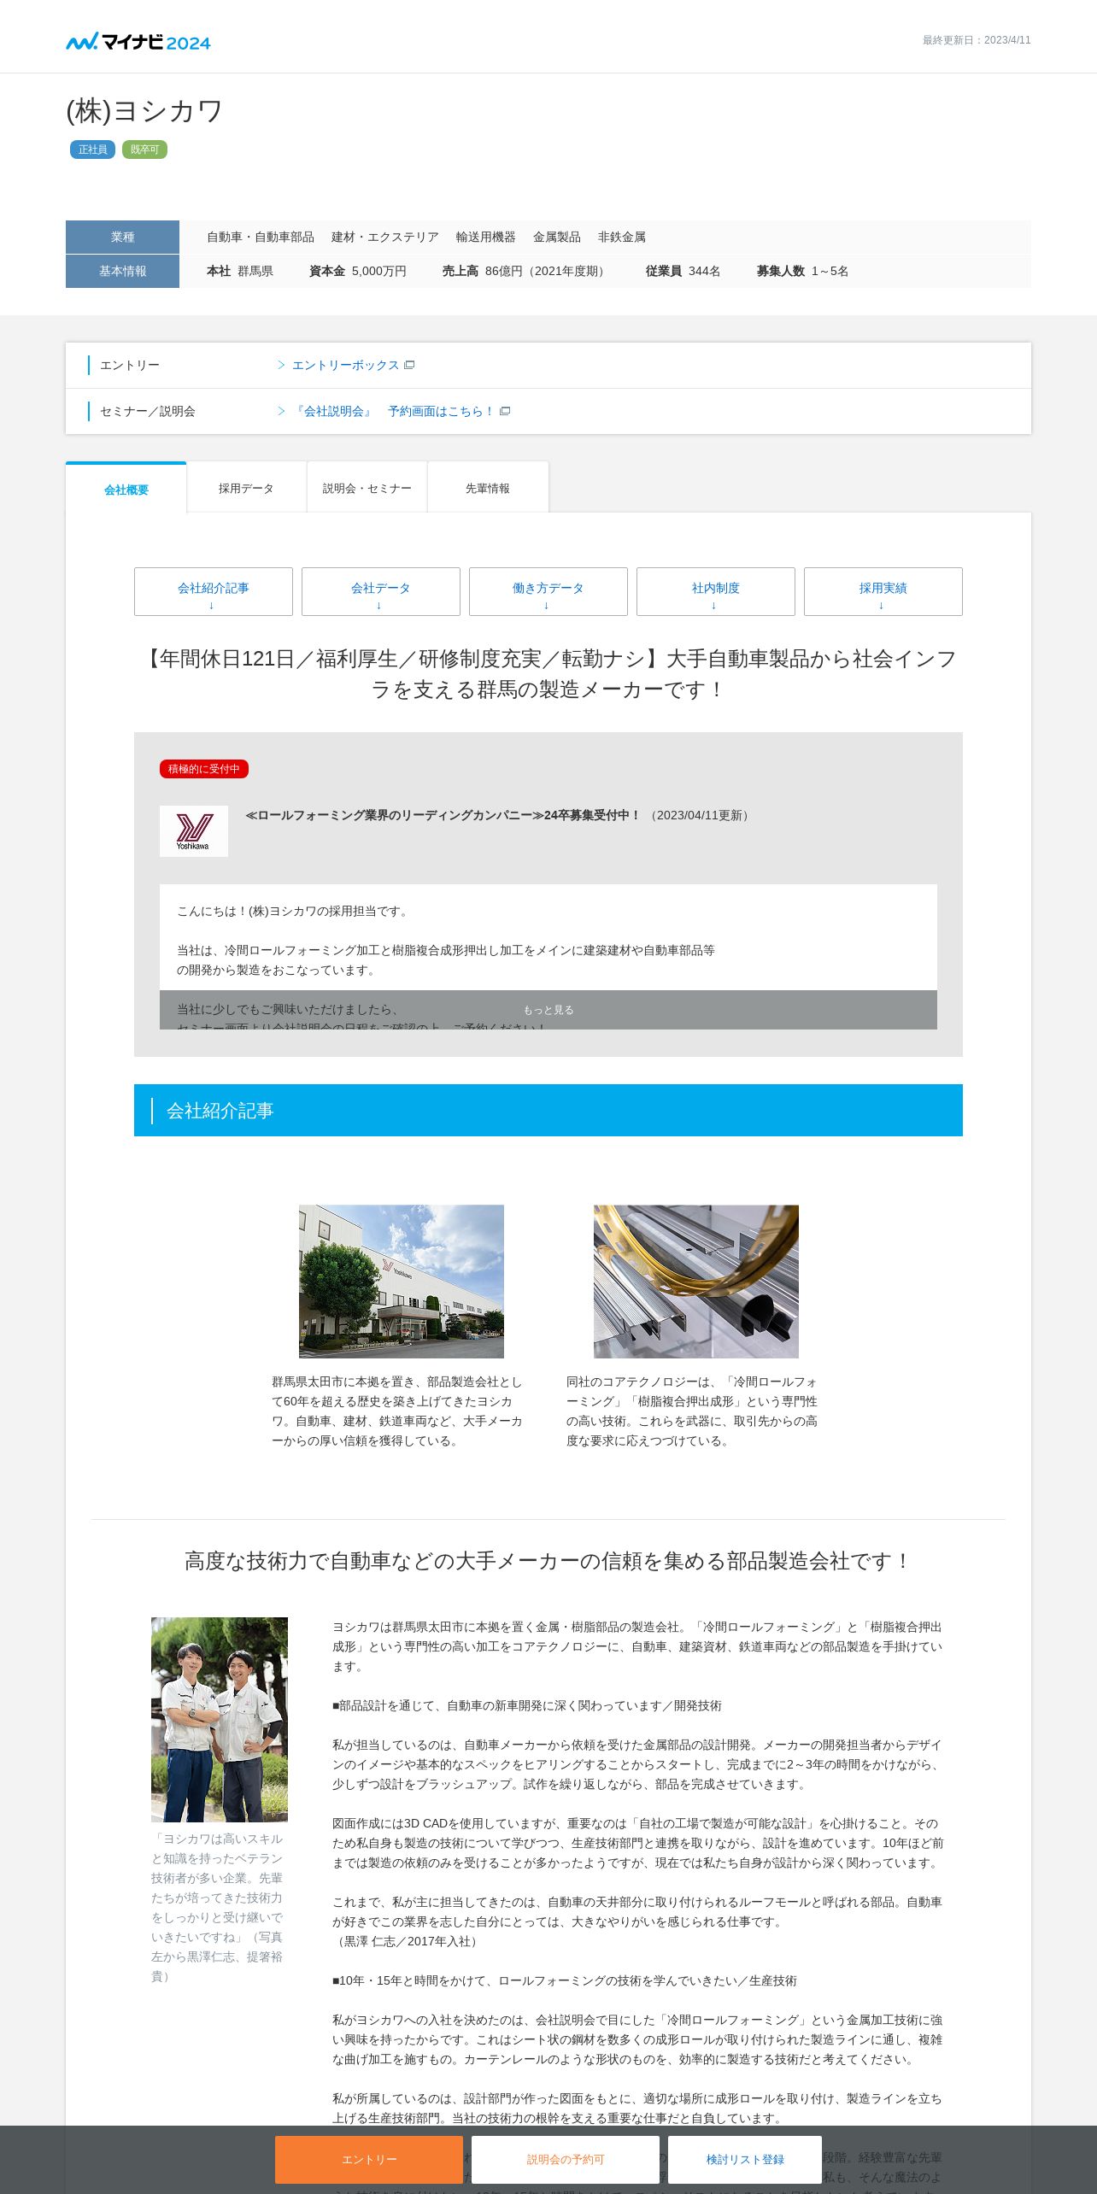
Task: Click the マイナビ2024 logo
Action: 138,42
